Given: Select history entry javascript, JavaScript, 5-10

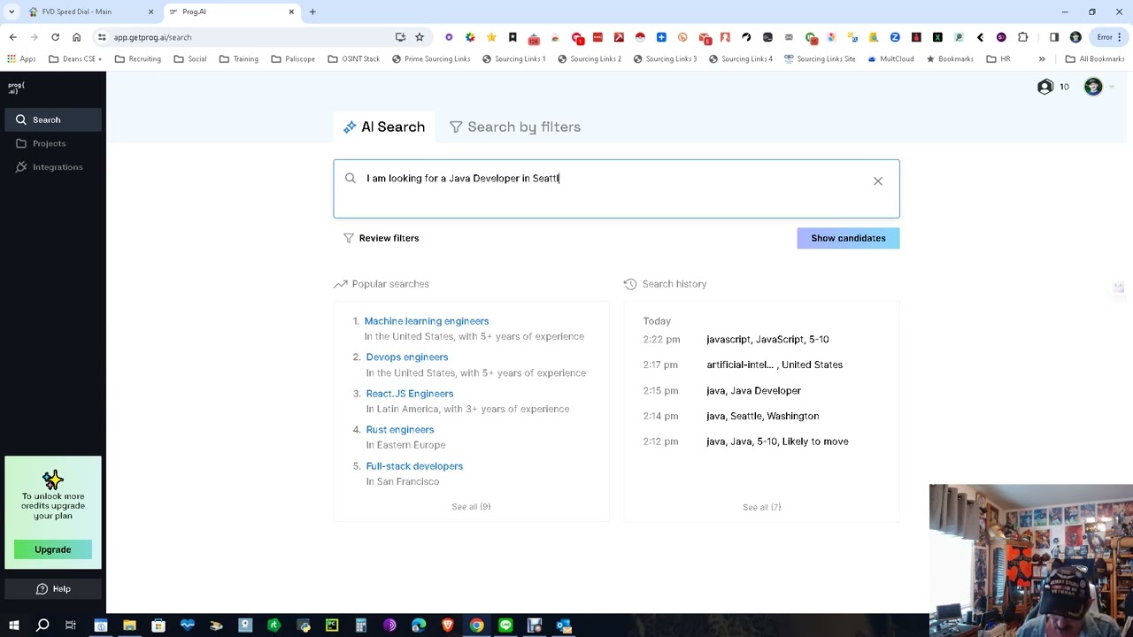Looking at the screenshot, I should [767, 340].
